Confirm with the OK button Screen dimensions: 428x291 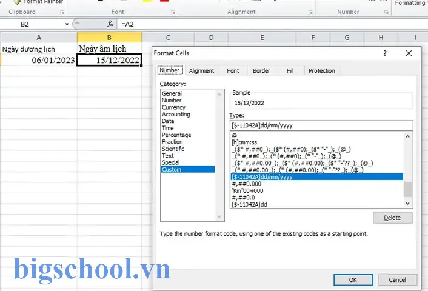point(353,280)
